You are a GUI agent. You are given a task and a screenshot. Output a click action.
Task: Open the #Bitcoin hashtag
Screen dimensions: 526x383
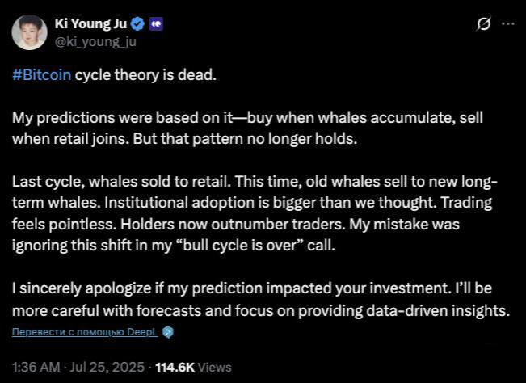coord(41,75)
